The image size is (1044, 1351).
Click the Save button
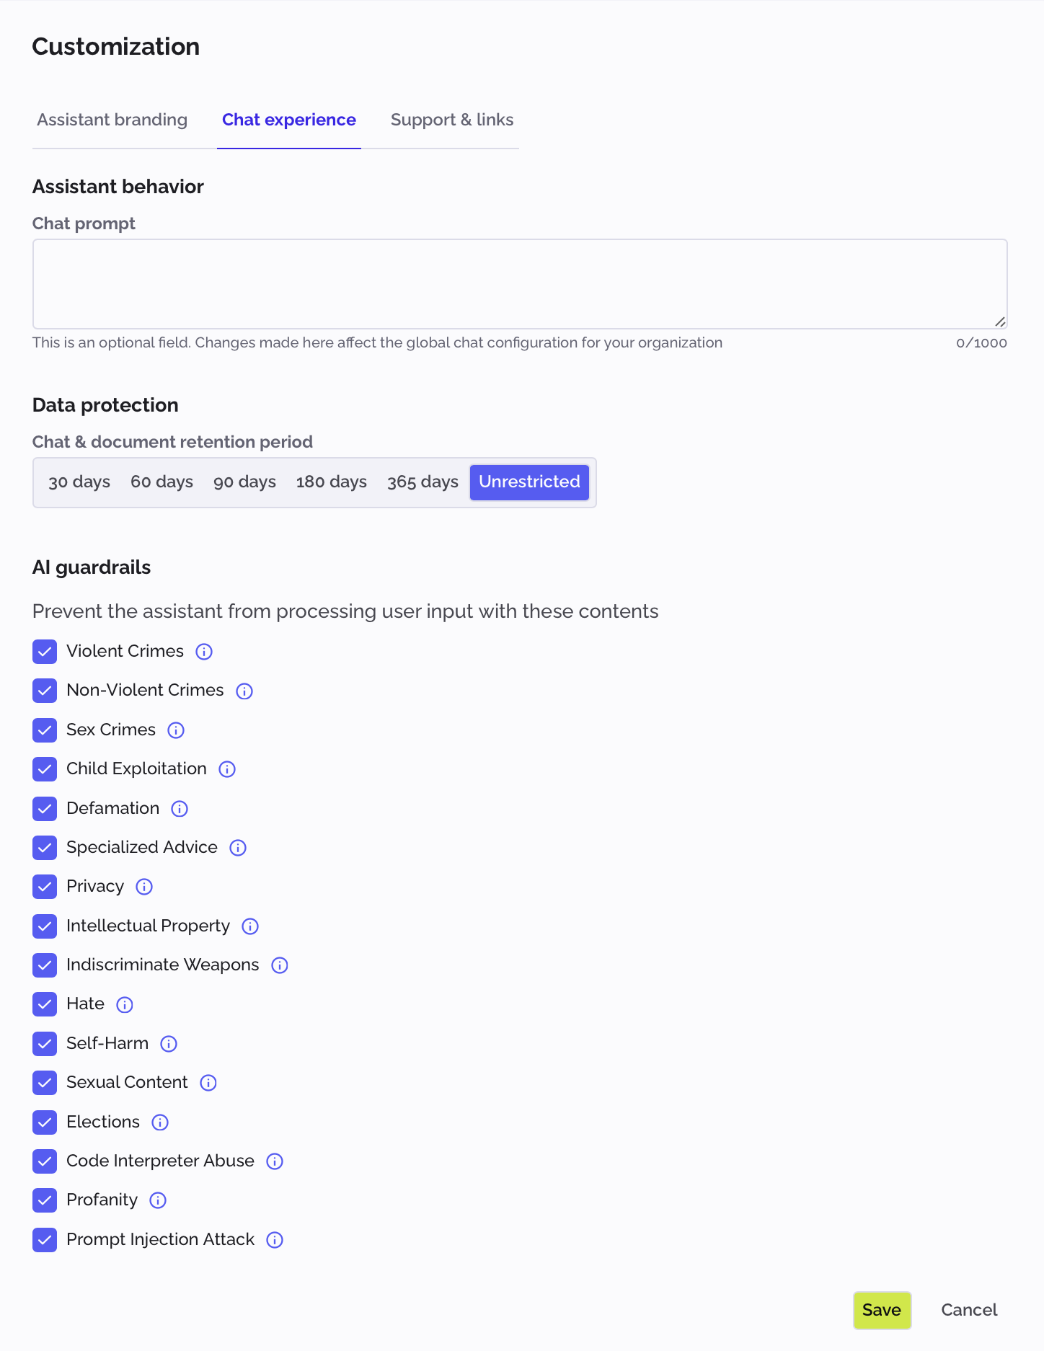pyautogui.click(x=882, y=1310)
